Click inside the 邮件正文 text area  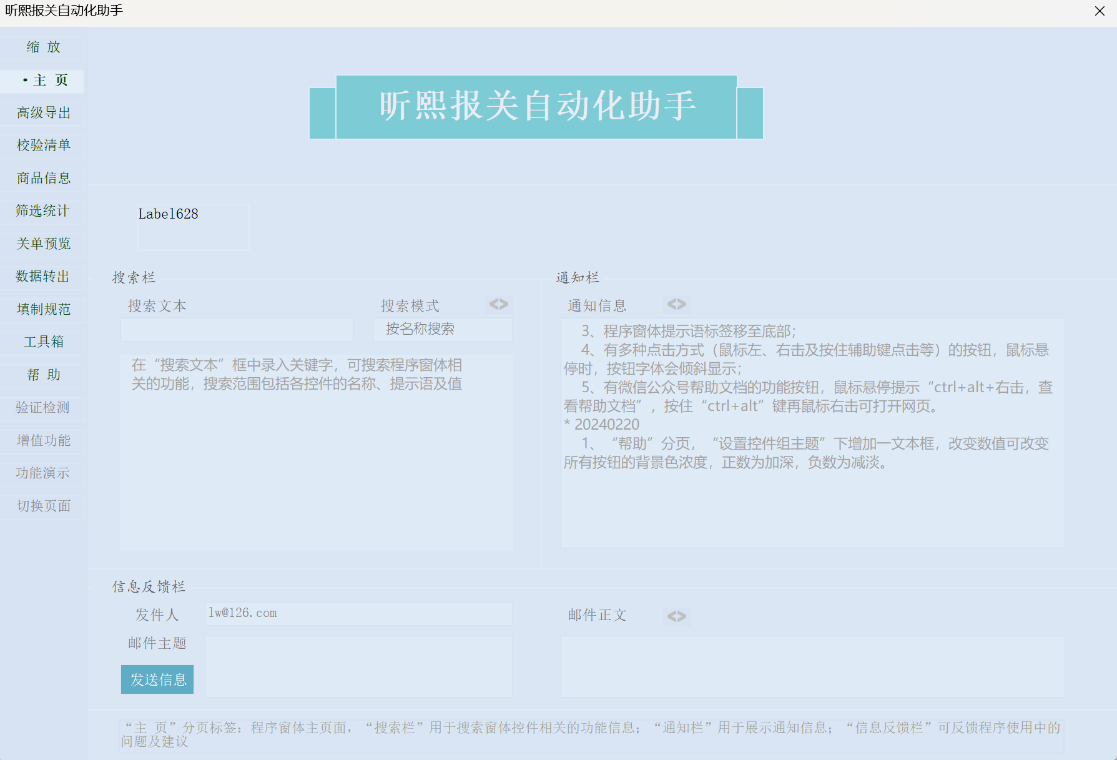click(x=812, y=666)
